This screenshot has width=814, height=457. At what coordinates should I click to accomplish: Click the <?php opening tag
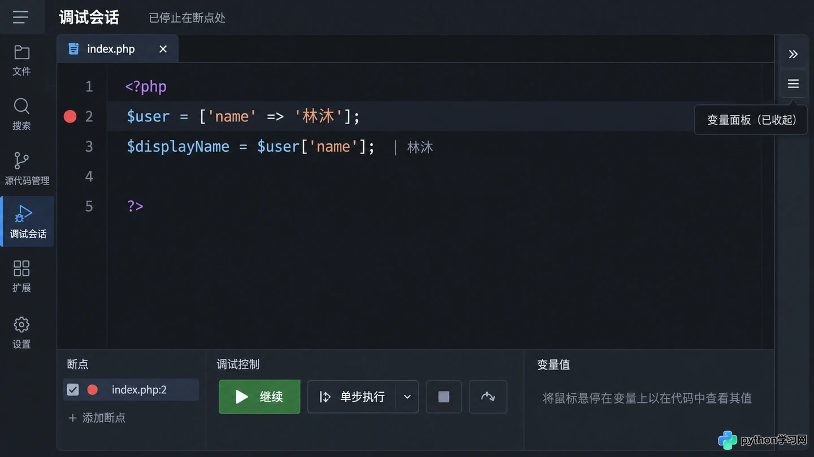[x=146, y=86]
